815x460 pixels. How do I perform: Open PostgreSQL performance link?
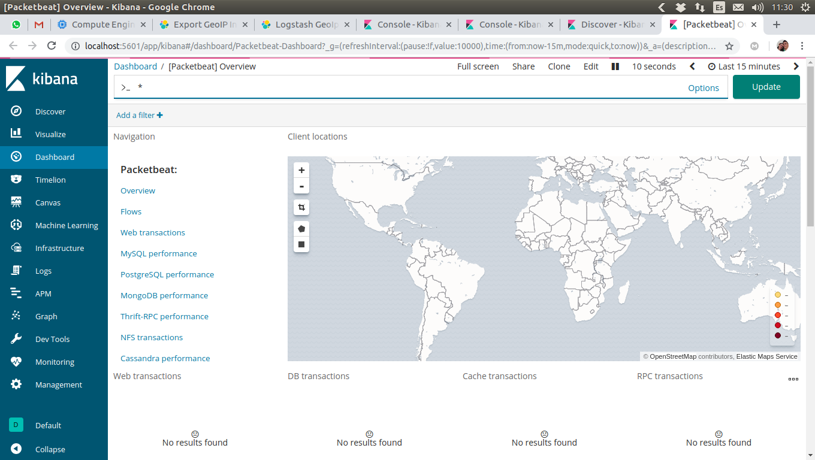pyautogui.click(x=167, y=274)
